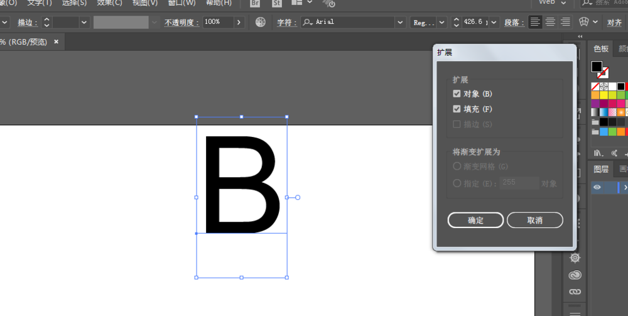Image resolution: width=628 pixels, height=316 pixels.
Task: Uncheck the 填充 (F) checkbox
Action: [x=457, y=109]
